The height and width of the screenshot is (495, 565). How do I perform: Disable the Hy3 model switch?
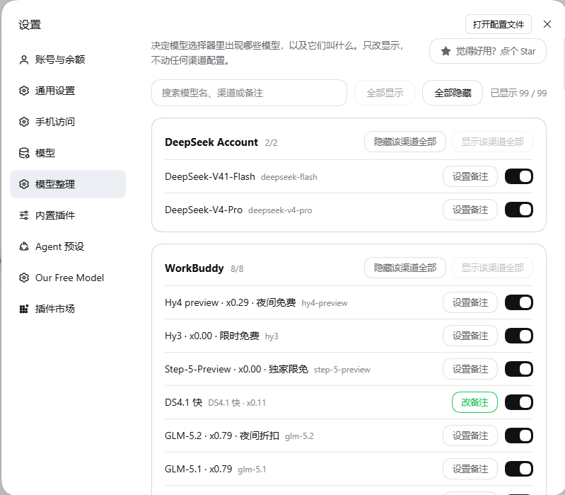tap(518, 336)
